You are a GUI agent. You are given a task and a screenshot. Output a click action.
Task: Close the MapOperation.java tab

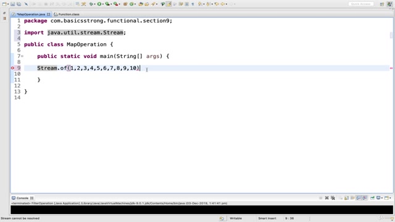[x=48, y=14]
